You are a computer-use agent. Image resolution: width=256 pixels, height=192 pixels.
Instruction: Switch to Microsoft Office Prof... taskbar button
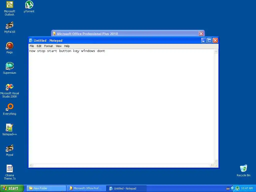click(x=86, y=188)
